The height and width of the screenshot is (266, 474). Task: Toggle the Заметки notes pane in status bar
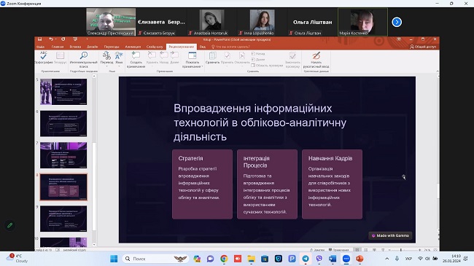(317, 250)
